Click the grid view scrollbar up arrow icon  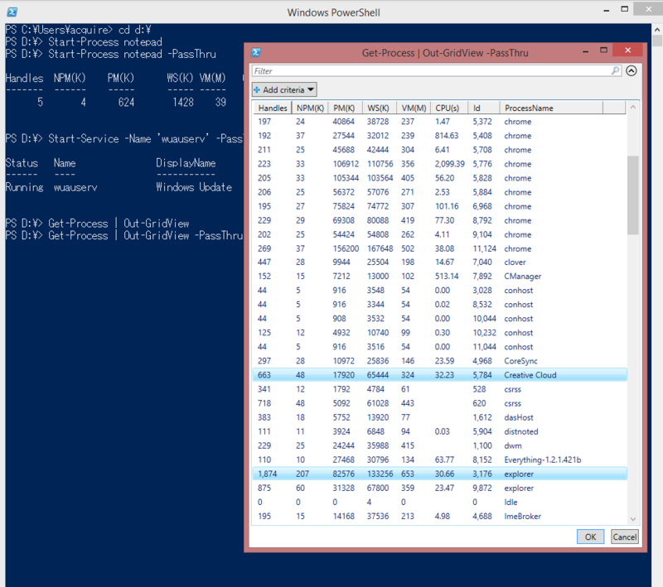[x=631, y=108]
